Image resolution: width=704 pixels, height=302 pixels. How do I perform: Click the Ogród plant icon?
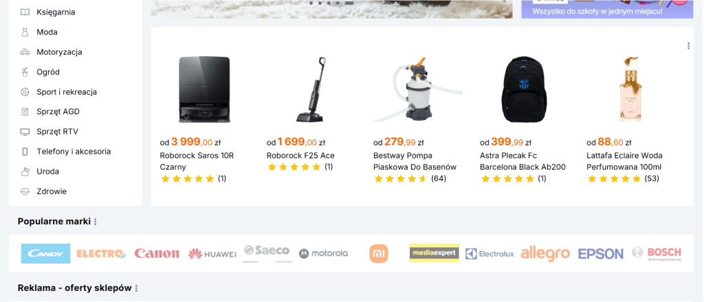[x=25, y=71]
